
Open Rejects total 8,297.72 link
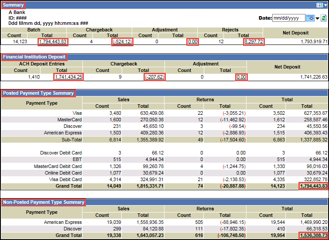click(254, 42)
